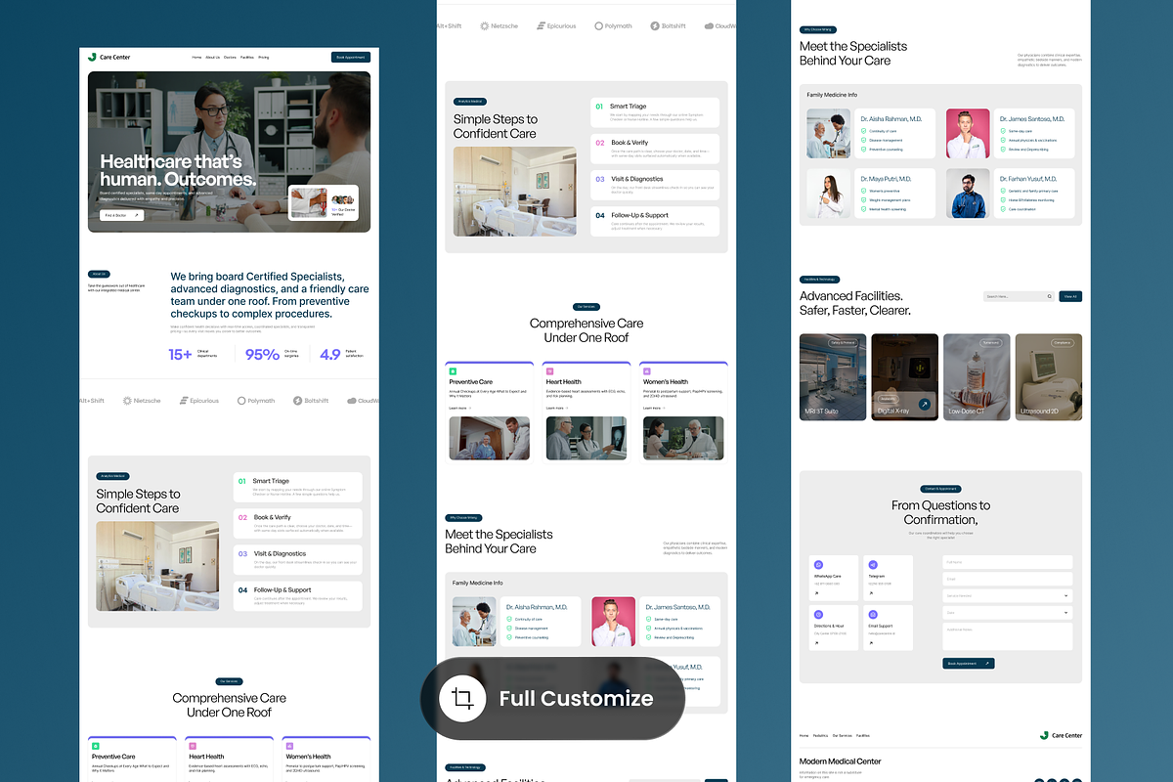Click the View All facilities button

click(1070, 296)
